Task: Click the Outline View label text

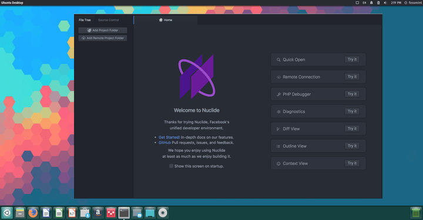Action: click(294, 146)
